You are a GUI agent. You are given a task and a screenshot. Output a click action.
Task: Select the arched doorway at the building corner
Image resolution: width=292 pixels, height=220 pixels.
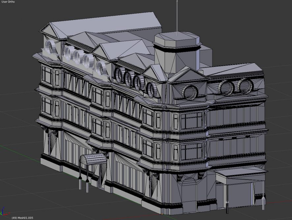click(189, 195)
